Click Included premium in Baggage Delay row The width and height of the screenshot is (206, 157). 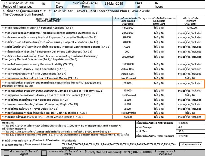(x=189, y=100)
